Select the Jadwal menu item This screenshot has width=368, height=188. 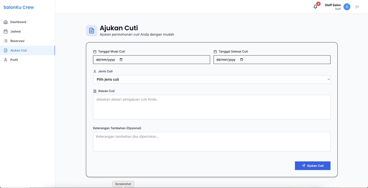[15, 31]
